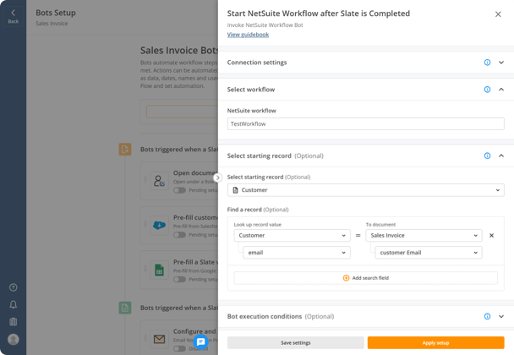
Task: Click the Bots Setup page title
Action: [56, 13]
